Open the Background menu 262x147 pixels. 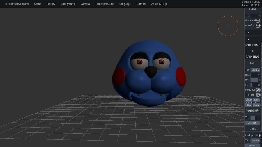coord(68,4)
